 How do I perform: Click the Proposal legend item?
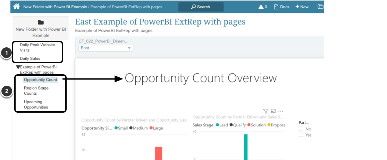[x=276, y=125]
